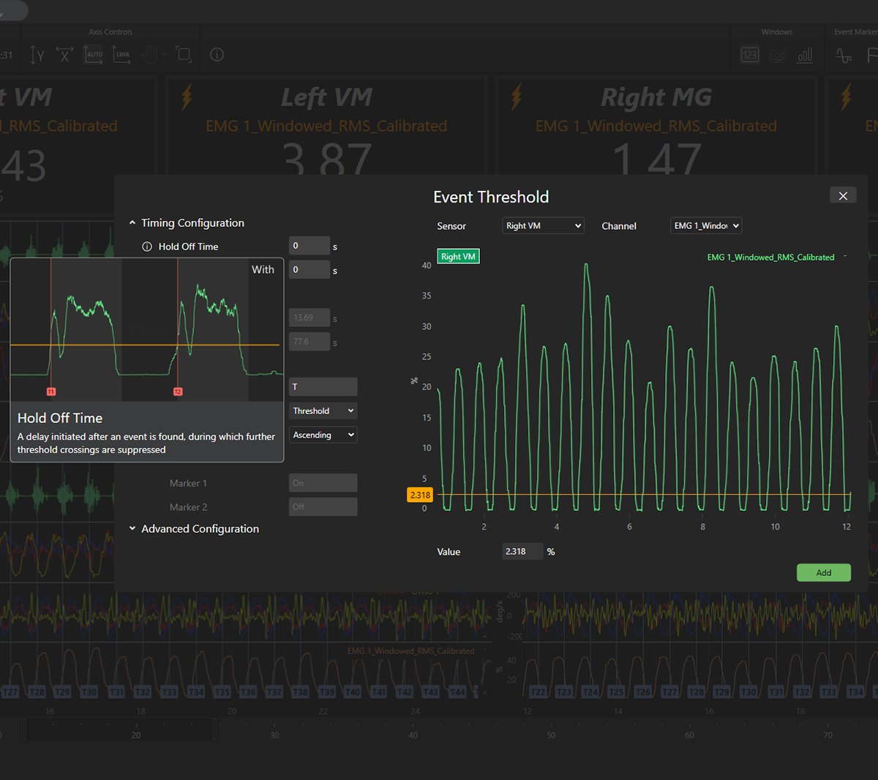This screenshot has height=780, width=878.
Task: Open the Sensor dropdown showing Right VM
Action: tap(543, 226)
